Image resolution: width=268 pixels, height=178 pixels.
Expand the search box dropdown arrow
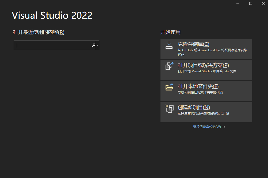tap(97, 45)
